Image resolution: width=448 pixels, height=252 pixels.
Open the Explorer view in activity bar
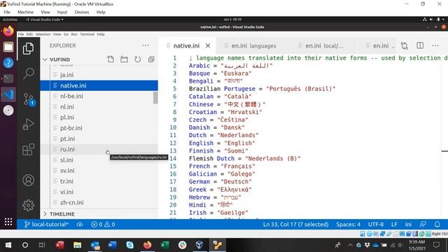pyautogui.click(x=28, y=48)
